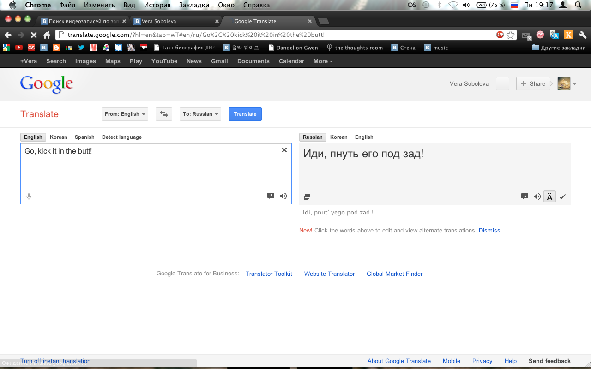Open a new tab with the new-tab button
The width and height of the screenshot is (591, 369).
324,21
